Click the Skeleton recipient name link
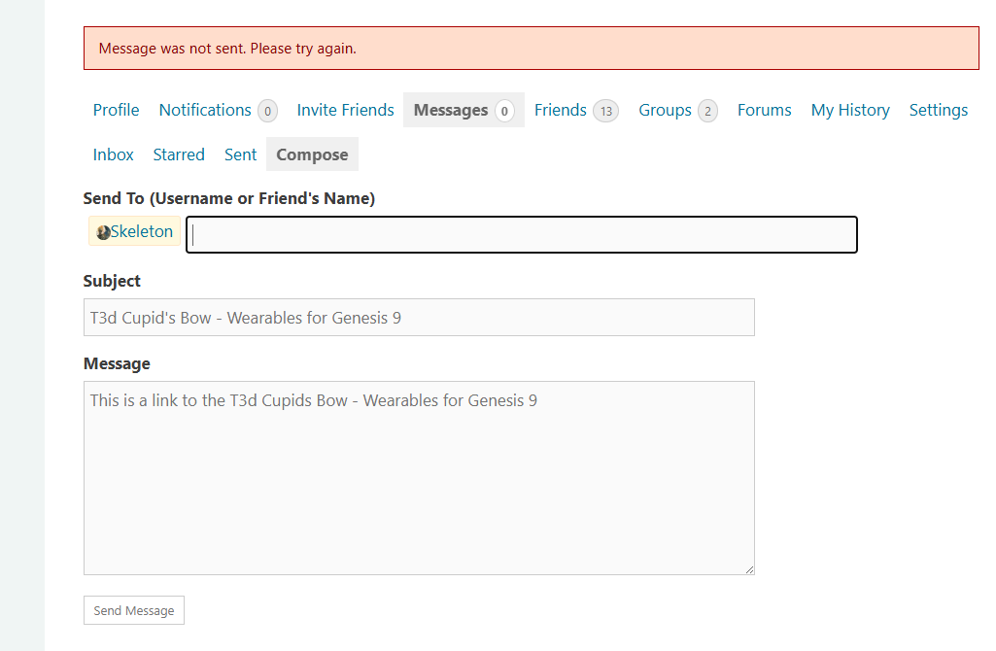 pos(142,231)
